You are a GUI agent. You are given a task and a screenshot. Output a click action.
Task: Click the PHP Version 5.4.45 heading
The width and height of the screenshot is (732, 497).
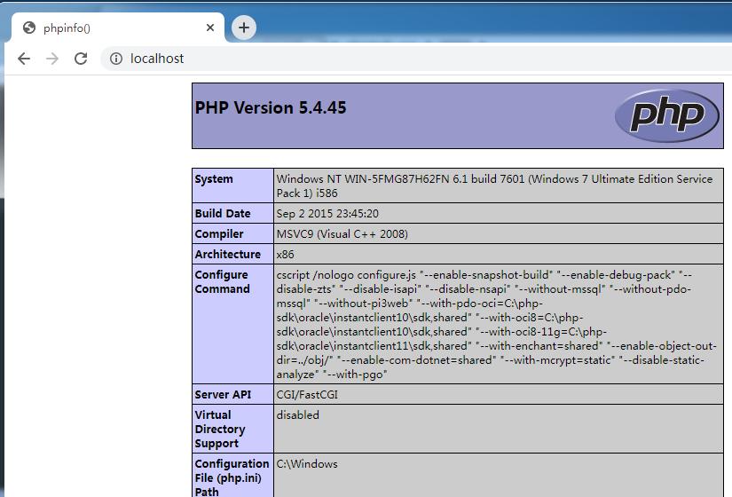click(x=271, y=108)
